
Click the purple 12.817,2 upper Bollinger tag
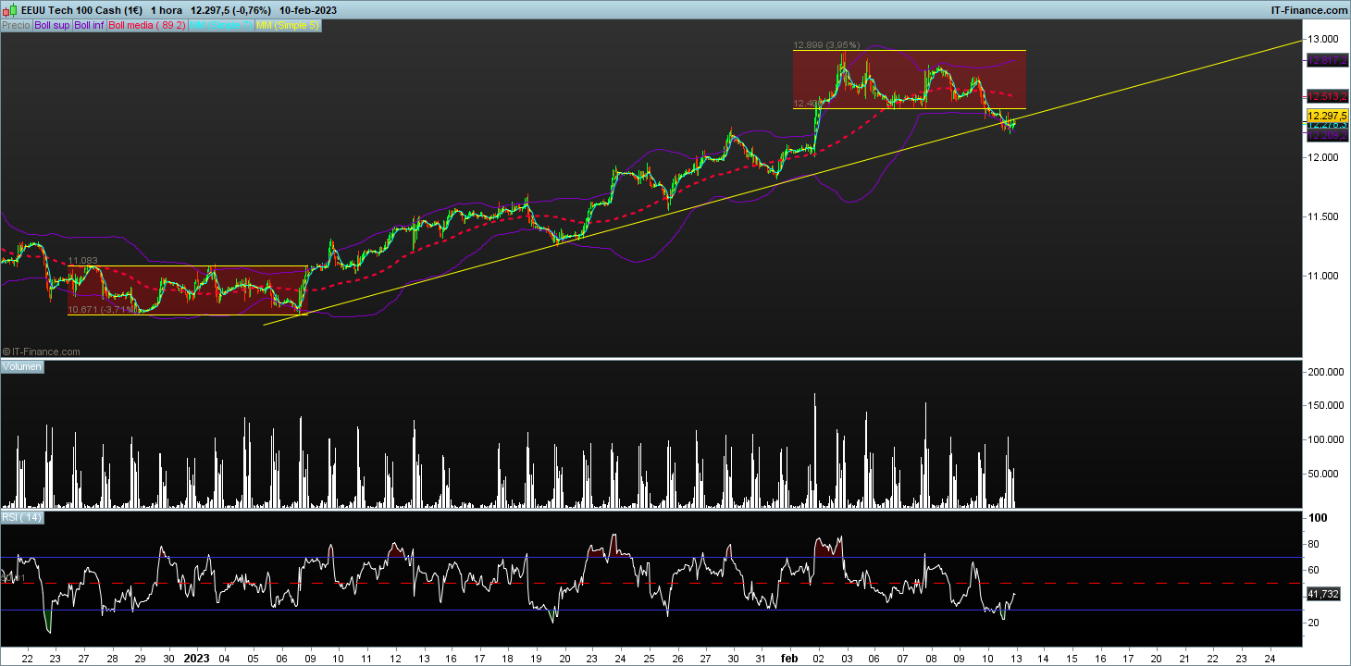coord(1326,60)
